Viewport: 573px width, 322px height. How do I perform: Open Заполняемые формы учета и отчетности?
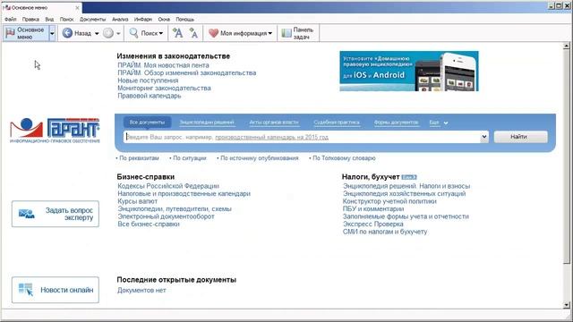(406, 216)
